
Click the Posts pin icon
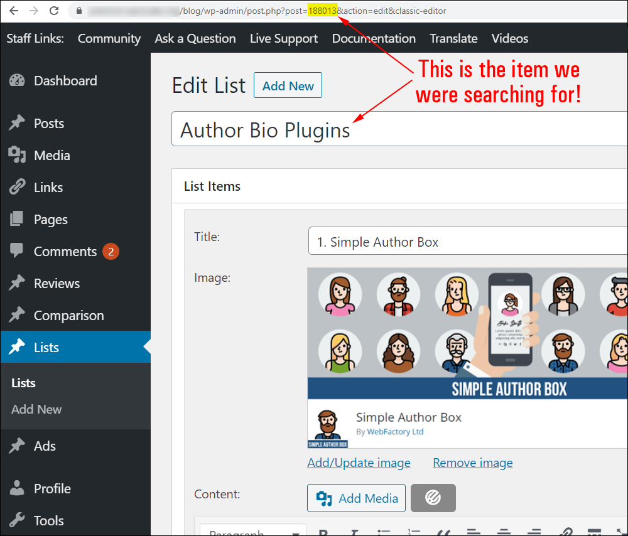[x=17, y=123]
